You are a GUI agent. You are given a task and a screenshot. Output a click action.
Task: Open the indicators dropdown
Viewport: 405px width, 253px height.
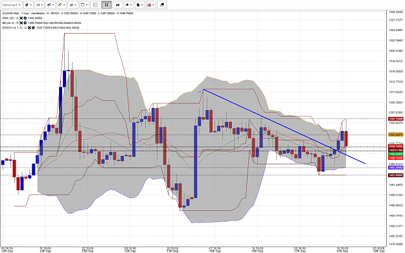tap(51, 5)
